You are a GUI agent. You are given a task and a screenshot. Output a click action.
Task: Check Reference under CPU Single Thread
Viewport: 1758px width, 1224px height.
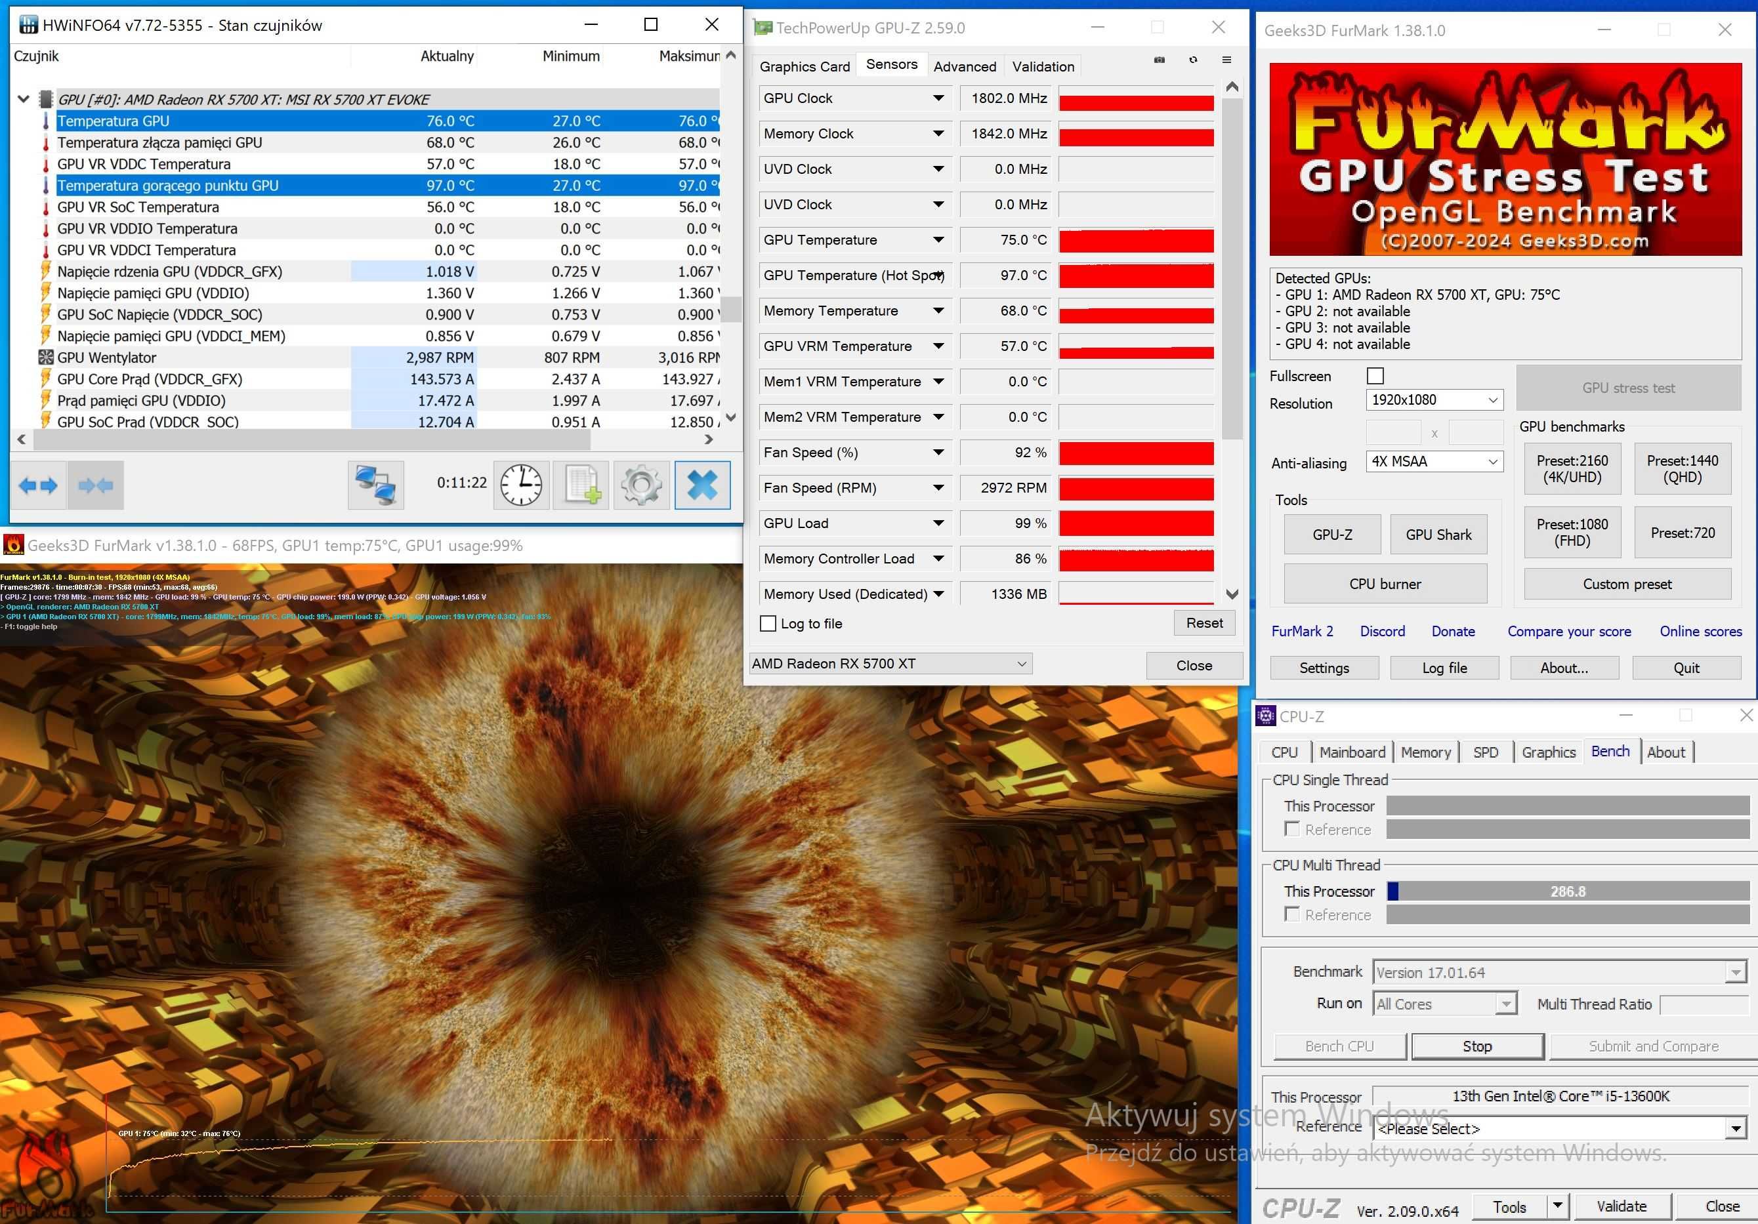(x=1293, y=829)
